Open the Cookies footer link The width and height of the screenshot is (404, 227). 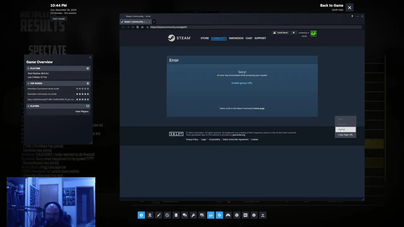254,139
